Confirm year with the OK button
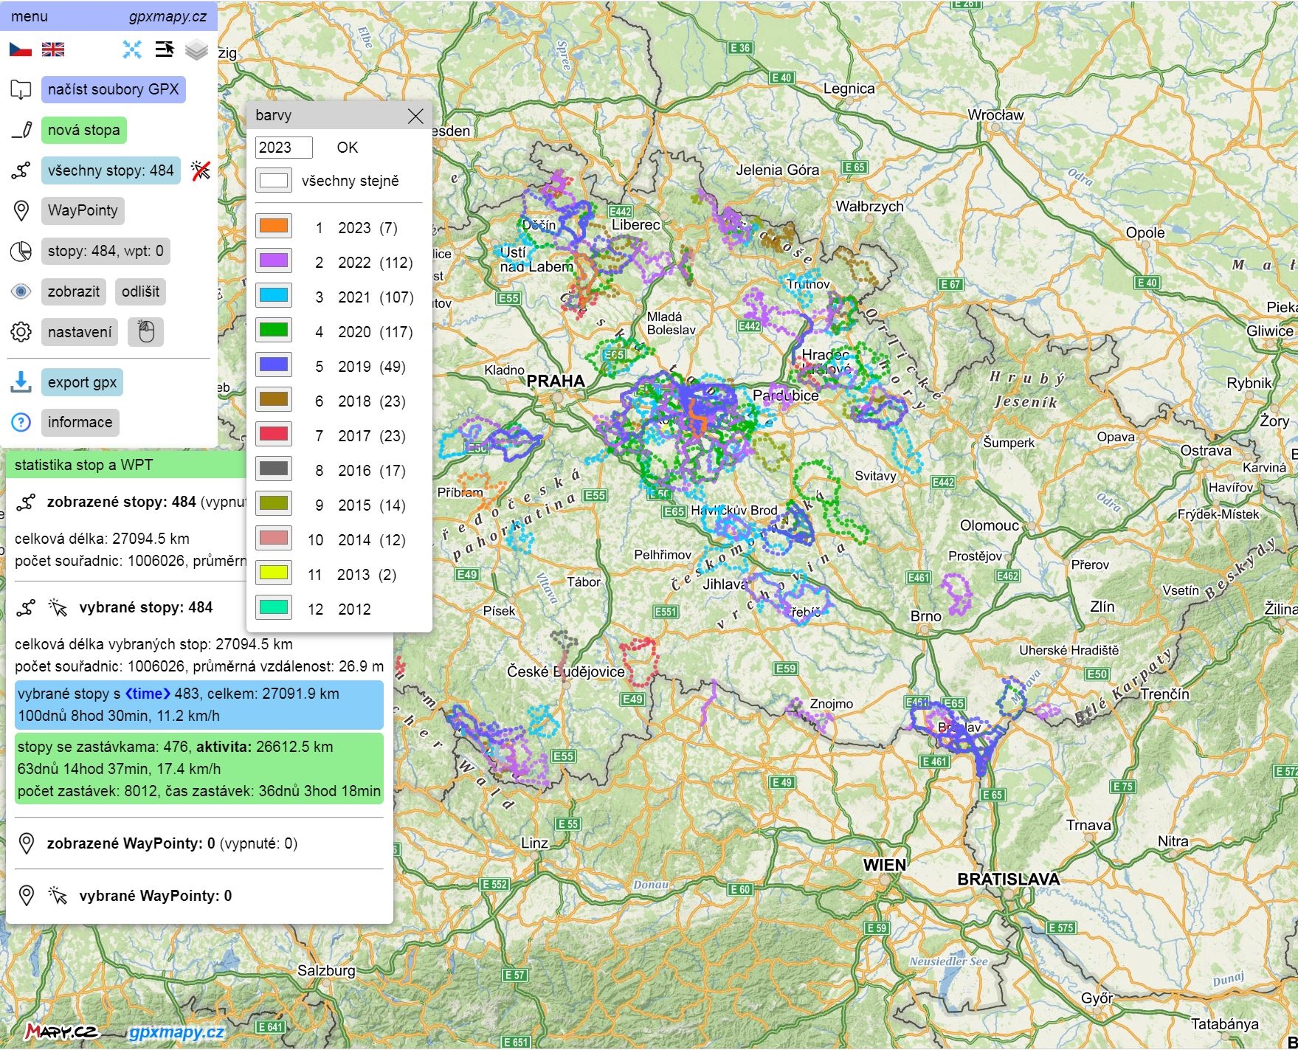This screenshot has height=1050, width=1298. click(348, 148)
